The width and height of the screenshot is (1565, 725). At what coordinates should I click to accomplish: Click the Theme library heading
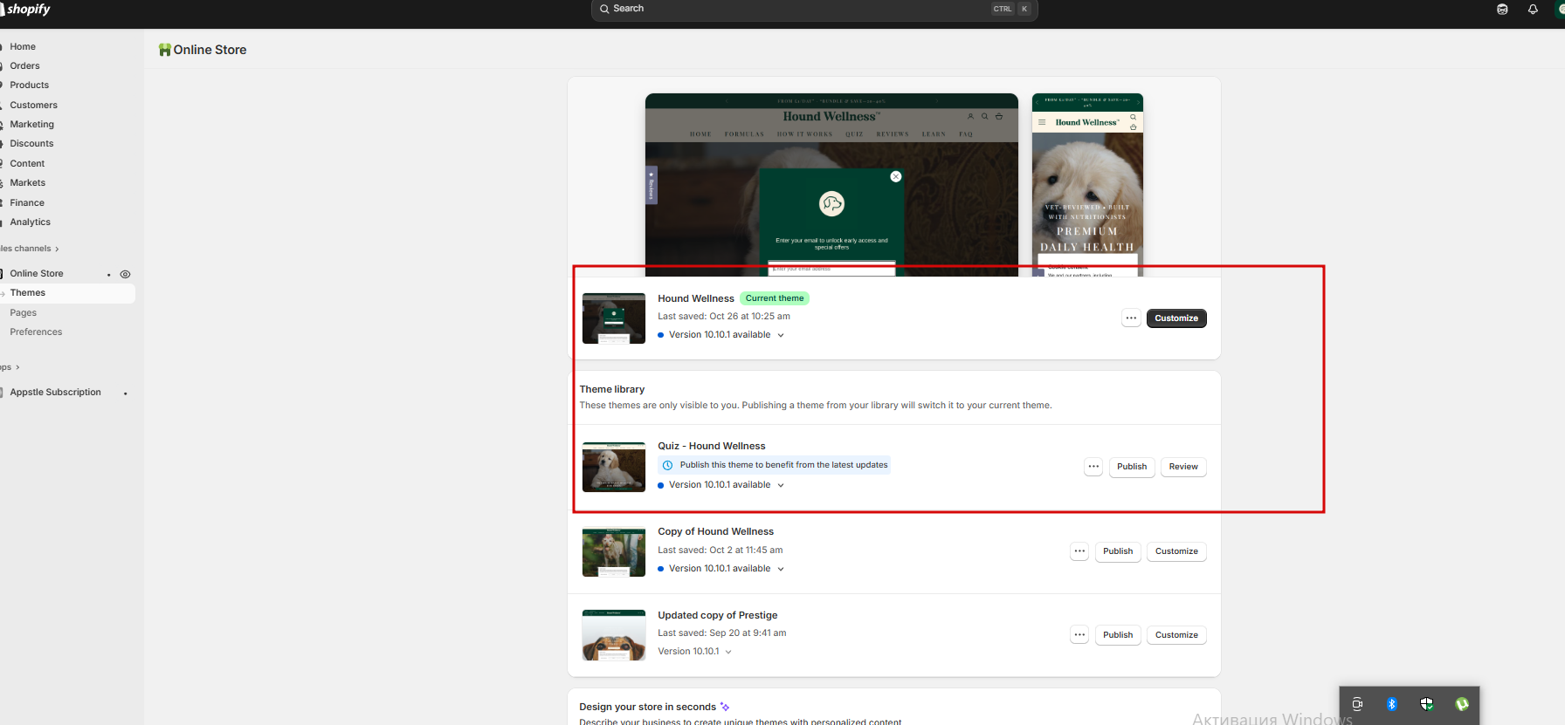click(612, 389)
